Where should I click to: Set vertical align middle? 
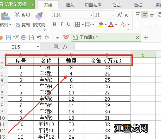pyautogui.click(x=145, y=15)
